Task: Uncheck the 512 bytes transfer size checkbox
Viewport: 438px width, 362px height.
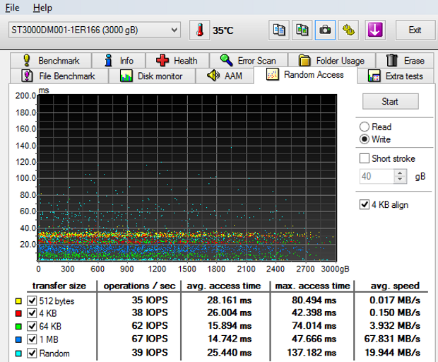Action: [31, 300]
